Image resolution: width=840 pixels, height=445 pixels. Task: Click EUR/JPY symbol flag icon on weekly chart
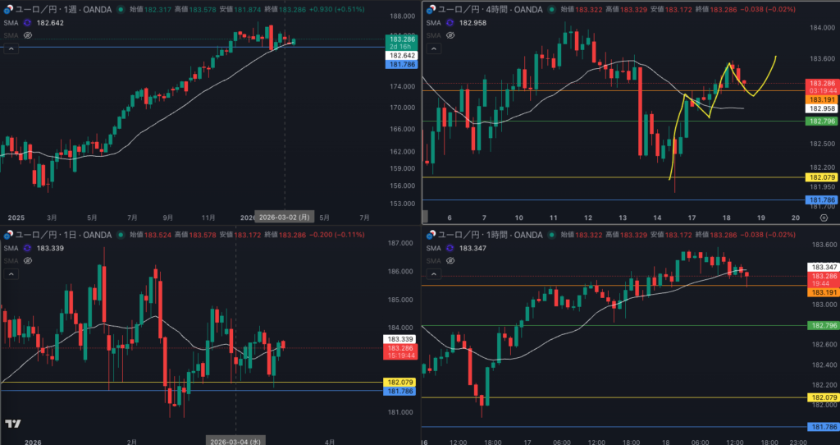click(x=7, y=10)
